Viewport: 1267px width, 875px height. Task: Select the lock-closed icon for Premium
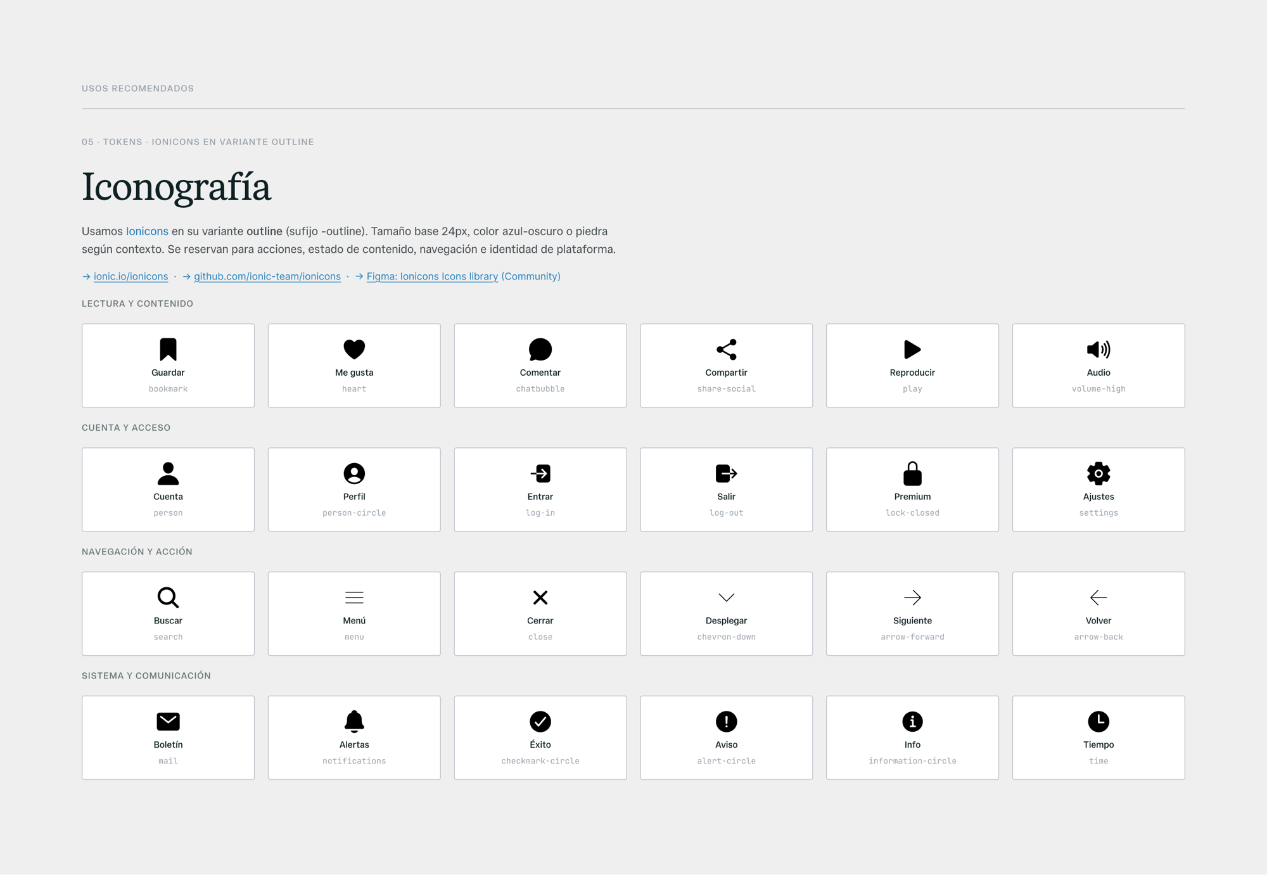912,473
